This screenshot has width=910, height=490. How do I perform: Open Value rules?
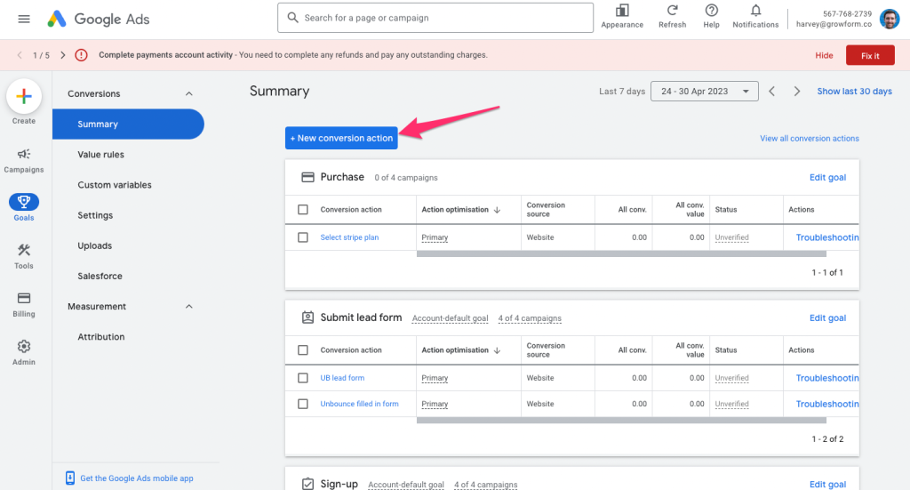(x=101, y=155)
